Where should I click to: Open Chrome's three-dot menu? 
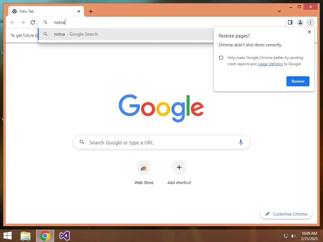[x=310, y=22]
